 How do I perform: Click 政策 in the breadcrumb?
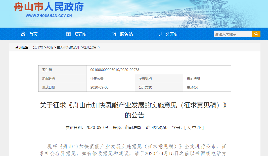click(x=50, y=47)
